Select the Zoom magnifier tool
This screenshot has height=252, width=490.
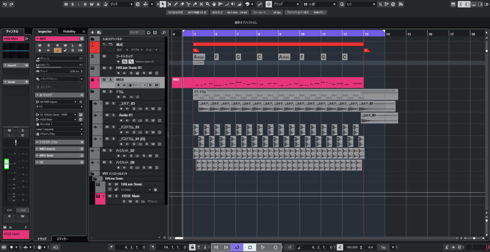click(x=207, y=4)
